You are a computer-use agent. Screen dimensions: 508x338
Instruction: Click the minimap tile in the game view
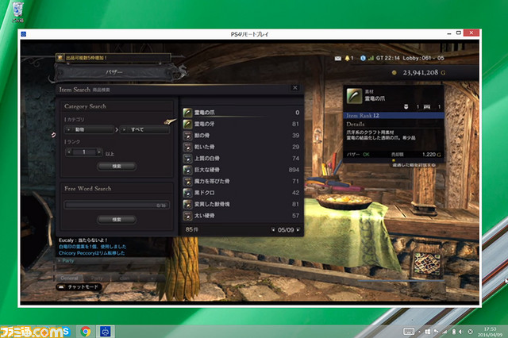tap(427, 265)
